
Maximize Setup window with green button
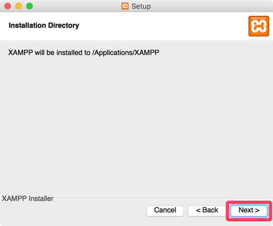click(30, 6)
